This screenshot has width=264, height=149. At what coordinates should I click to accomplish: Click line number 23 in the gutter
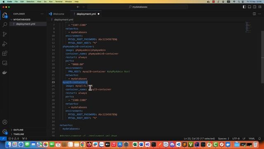[53, 82]
